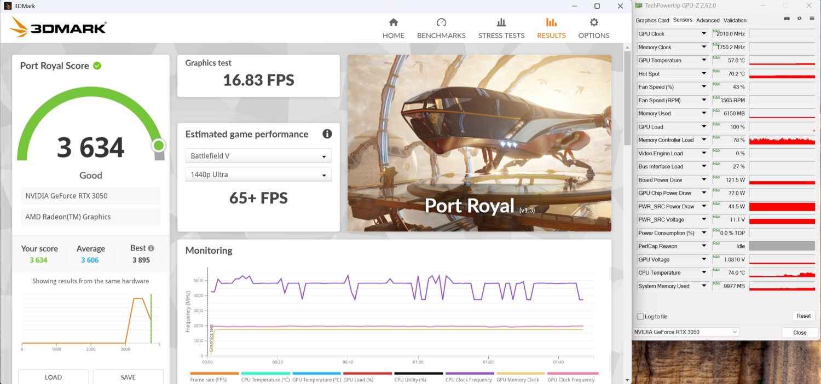Click the best score 3 895
The image size is (821, 384).
coord(141,260)
